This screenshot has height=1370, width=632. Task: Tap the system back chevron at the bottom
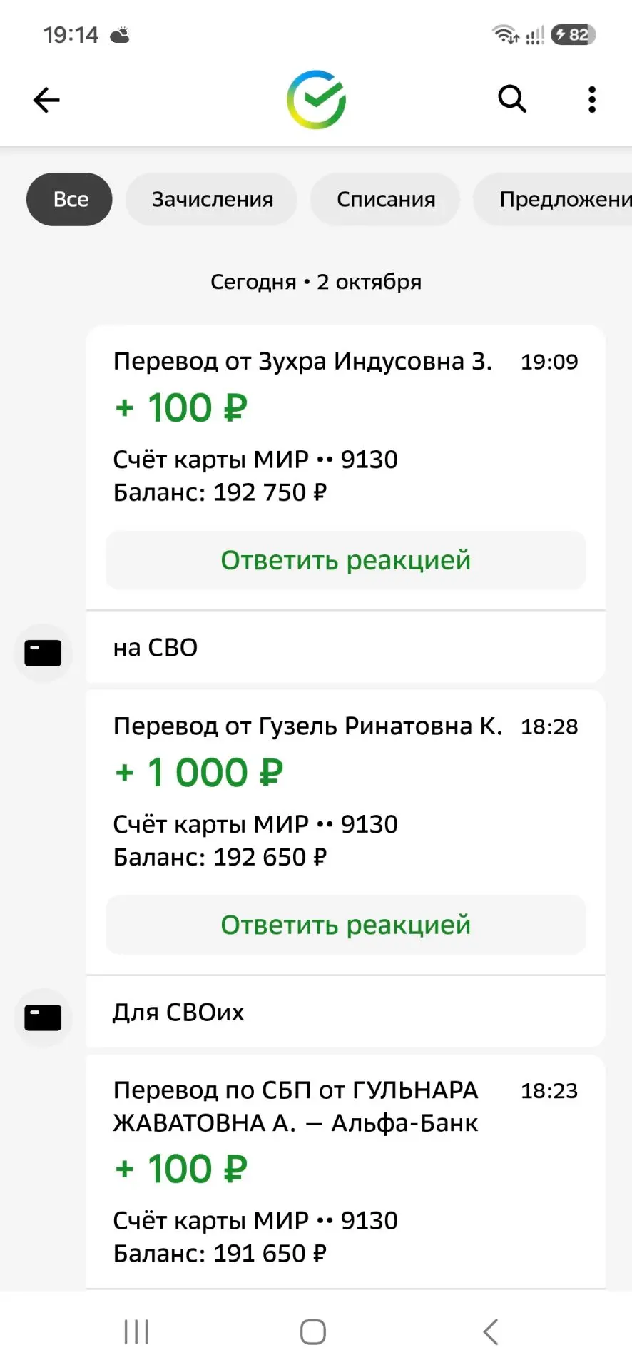[491, 1331]
